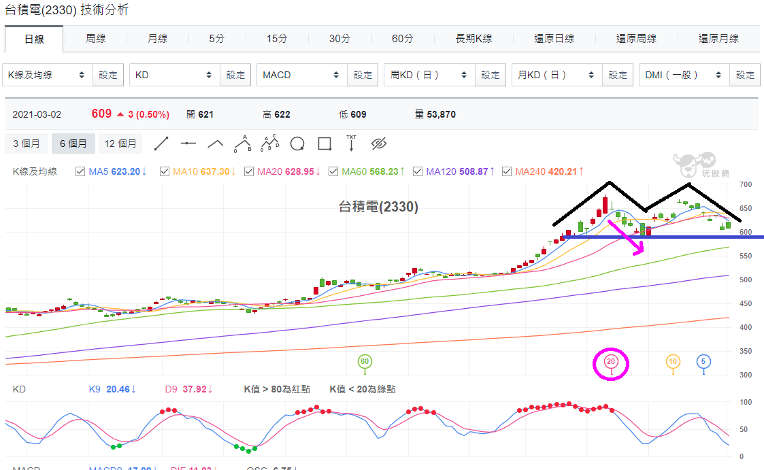Toggle the MA5 moving average checkbox
Viewport: 764px width, 470px height.
80,171
